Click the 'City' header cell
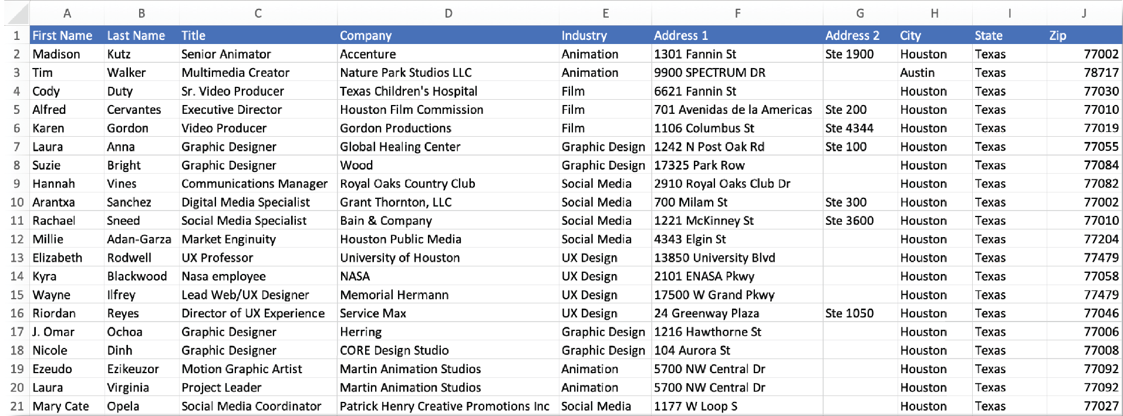 [935, 35]
